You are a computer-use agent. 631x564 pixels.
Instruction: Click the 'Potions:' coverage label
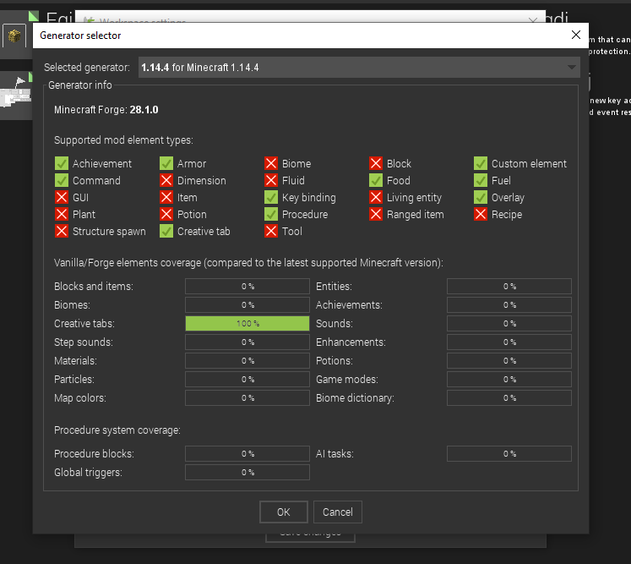(x=334, y=360)
